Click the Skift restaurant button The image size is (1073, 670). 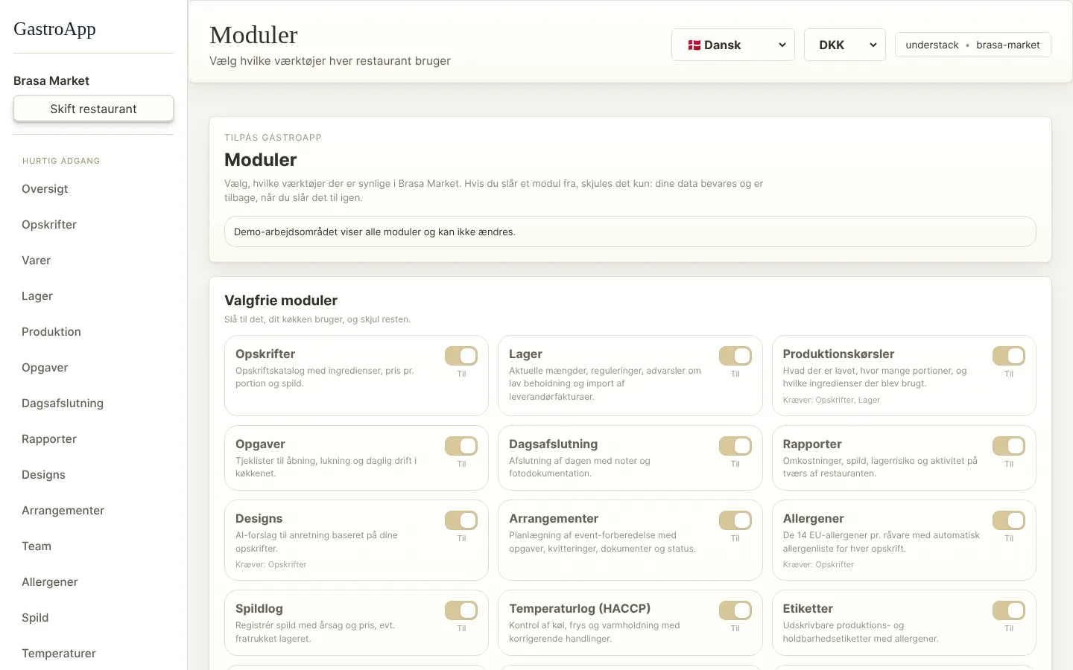tap(93, 109)
